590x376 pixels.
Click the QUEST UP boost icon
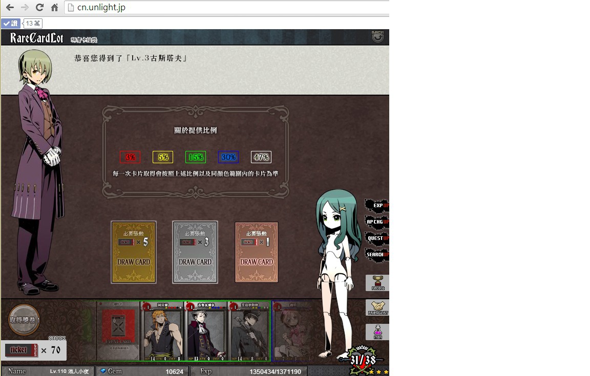click(x=377, y=238)
